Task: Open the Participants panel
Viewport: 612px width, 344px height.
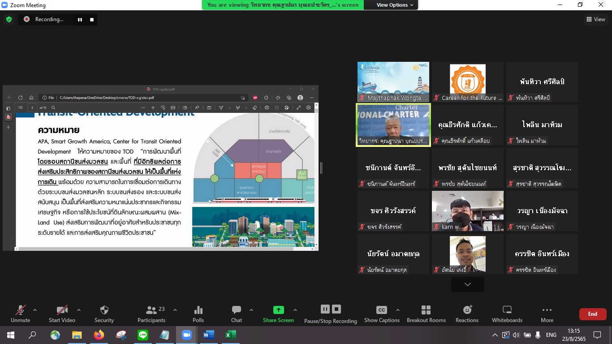Action: [151, 314]
